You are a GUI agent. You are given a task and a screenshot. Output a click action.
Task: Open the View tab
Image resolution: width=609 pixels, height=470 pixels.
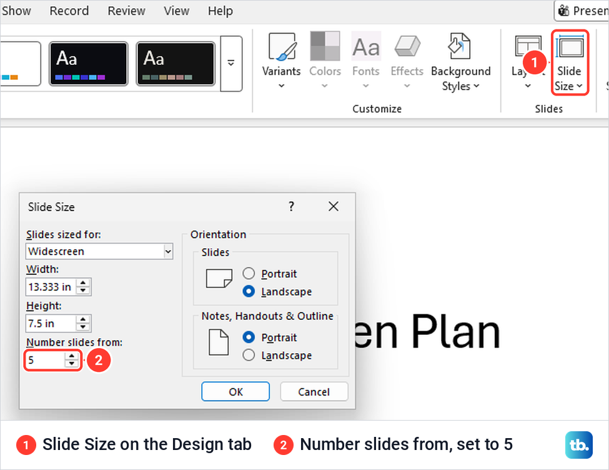pos(176,11)
